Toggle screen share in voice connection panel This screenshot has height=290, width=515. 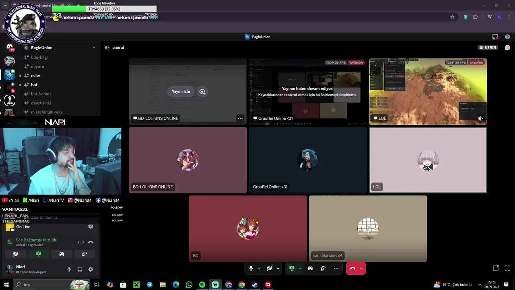(39, 254)
